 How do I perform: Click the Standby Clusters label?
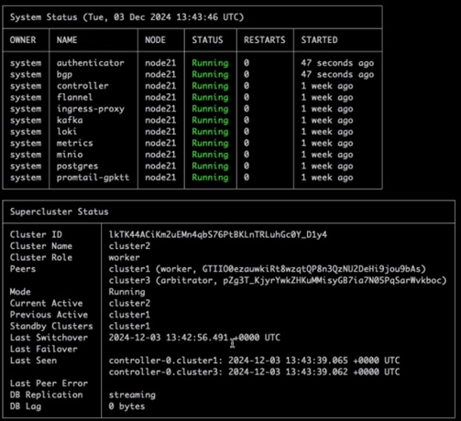tap(51, 327)
